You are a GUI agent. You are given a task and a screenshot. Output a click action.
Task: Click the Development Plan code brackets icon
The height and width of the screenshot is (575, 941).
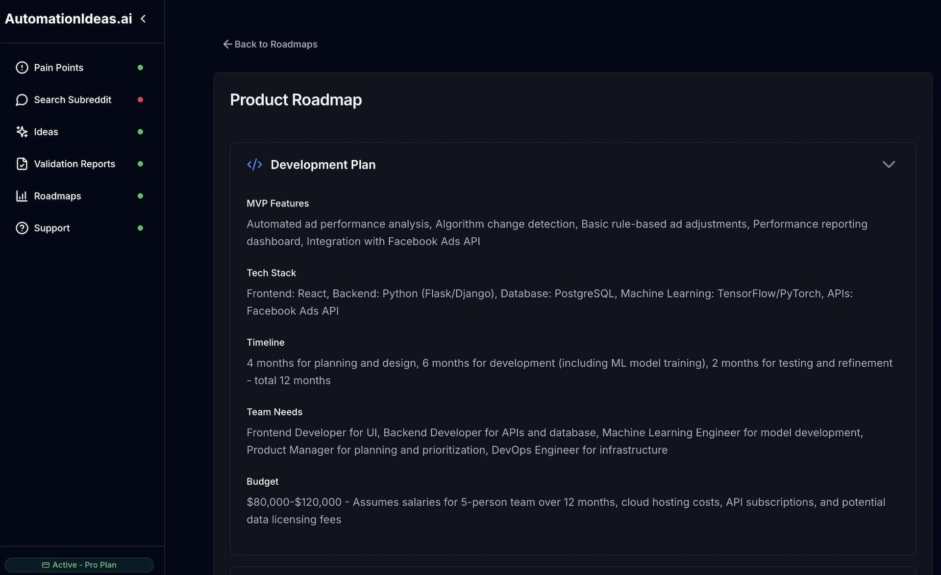coord(254,165)
